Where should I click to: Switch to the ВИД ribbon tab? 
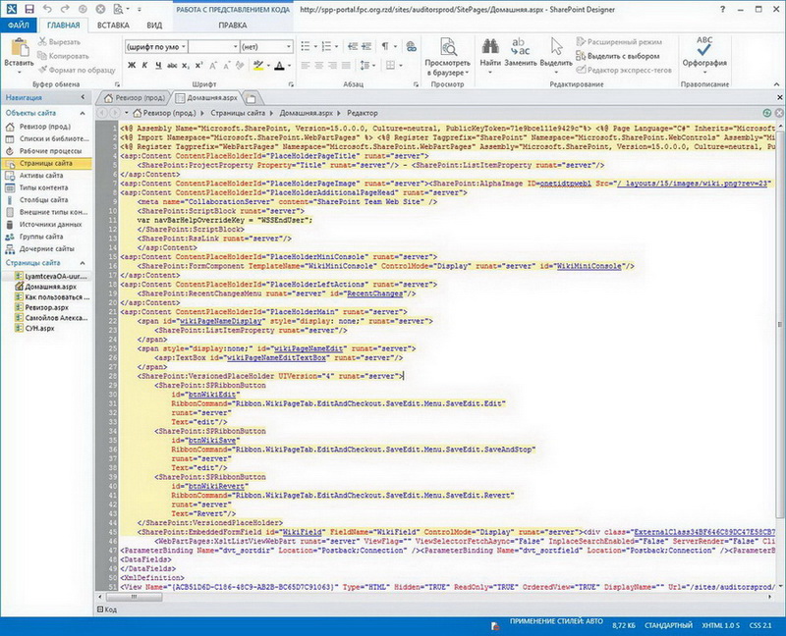[154, 26]
